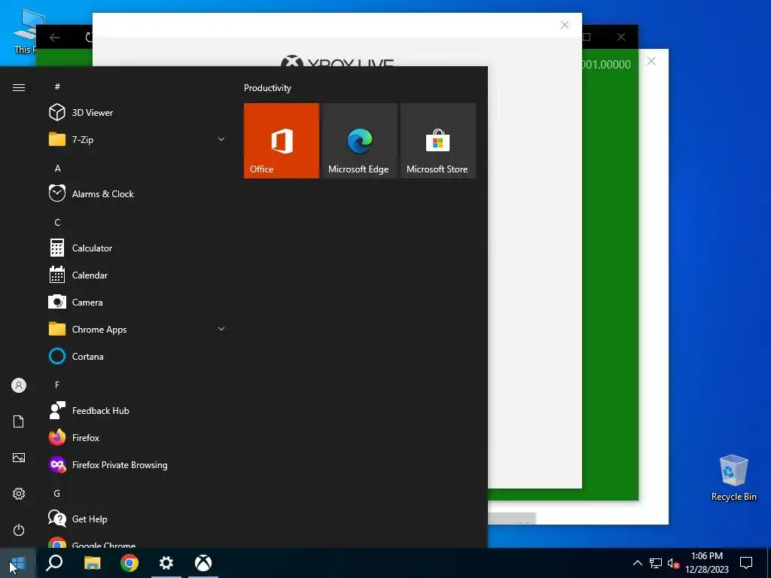This screenshot has width=771, height=578.
Task: Open Feedback Hub
Action: (138, 410)
